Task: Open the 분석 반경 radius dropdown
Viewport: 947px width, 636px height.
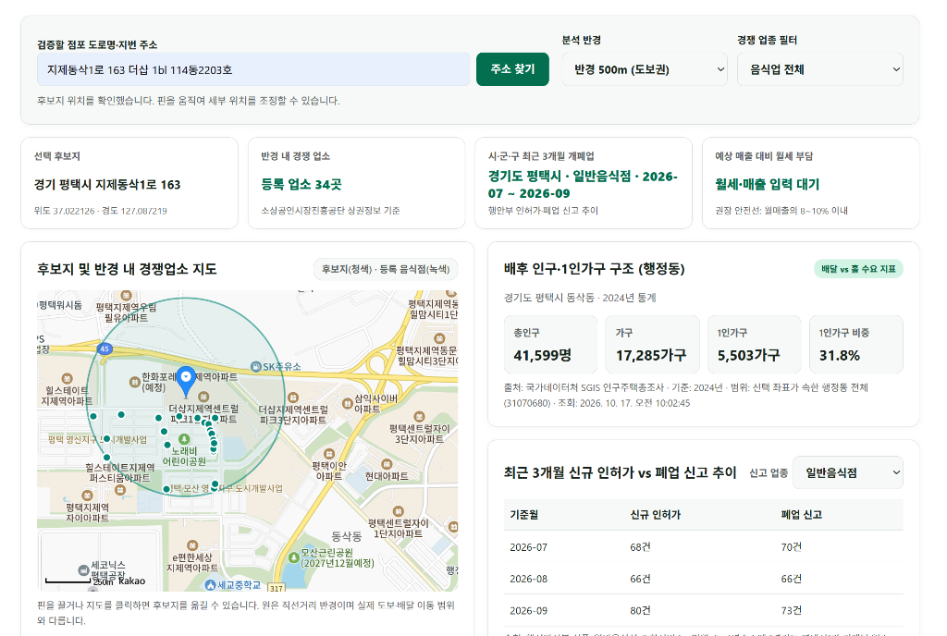Action: 645,69
